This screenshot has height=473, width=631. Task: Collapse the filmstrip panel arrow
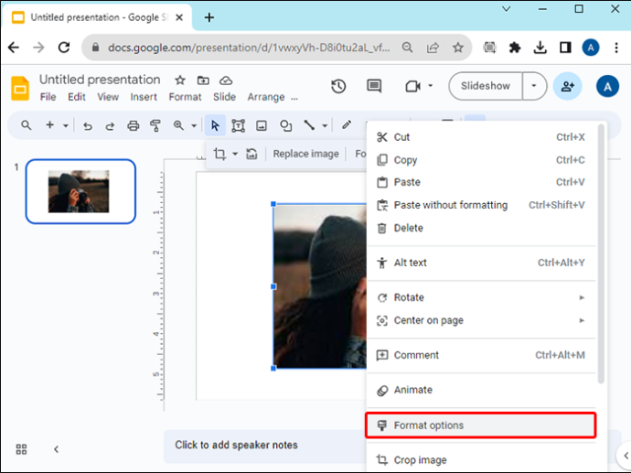[56, 449]
